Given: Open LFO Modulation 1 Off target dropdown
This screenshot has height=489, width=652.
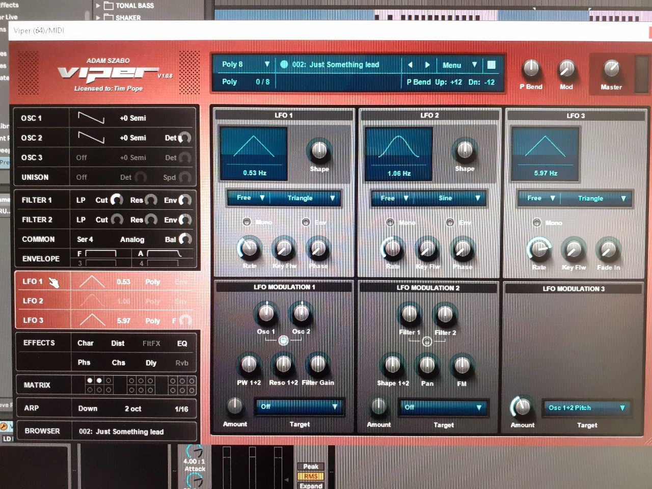Looking at the screenshot, I should (x=300, y=406).
